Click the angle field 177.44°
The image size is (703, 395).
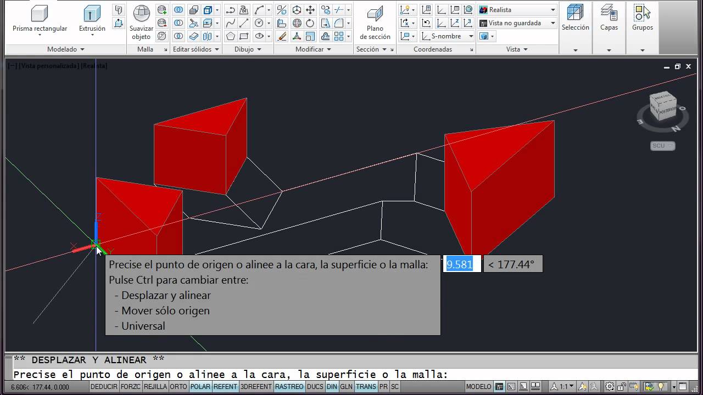tap(513, 264)
